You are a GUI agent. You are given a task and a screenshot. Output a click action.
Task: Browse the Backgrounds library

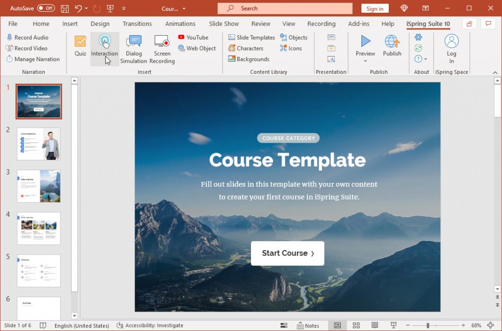pyautogui.click(x=251, y=59)
